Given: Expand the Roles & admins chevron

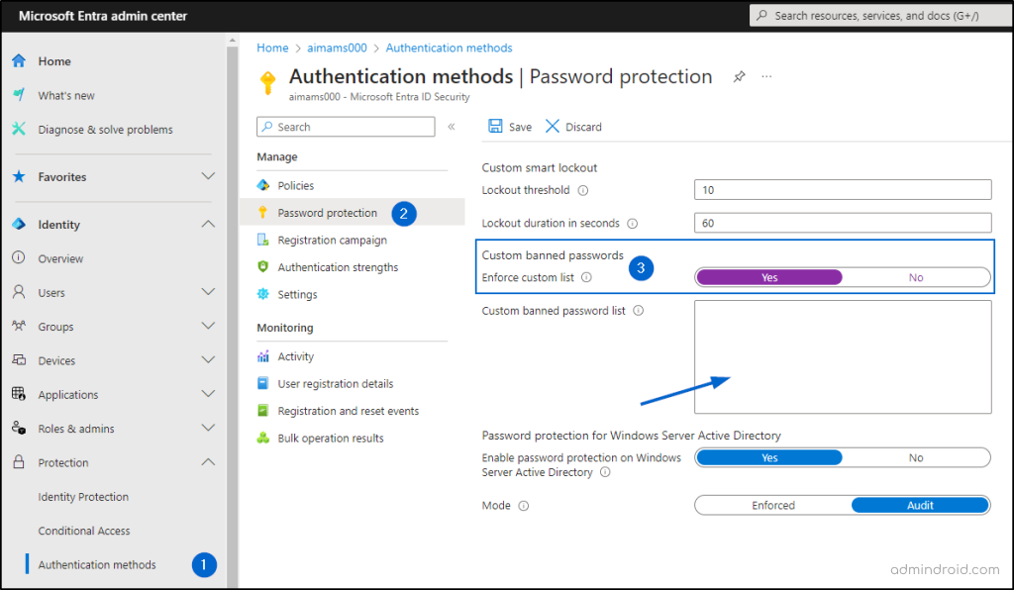Looking at the screenshot, I should click(208, 427).
